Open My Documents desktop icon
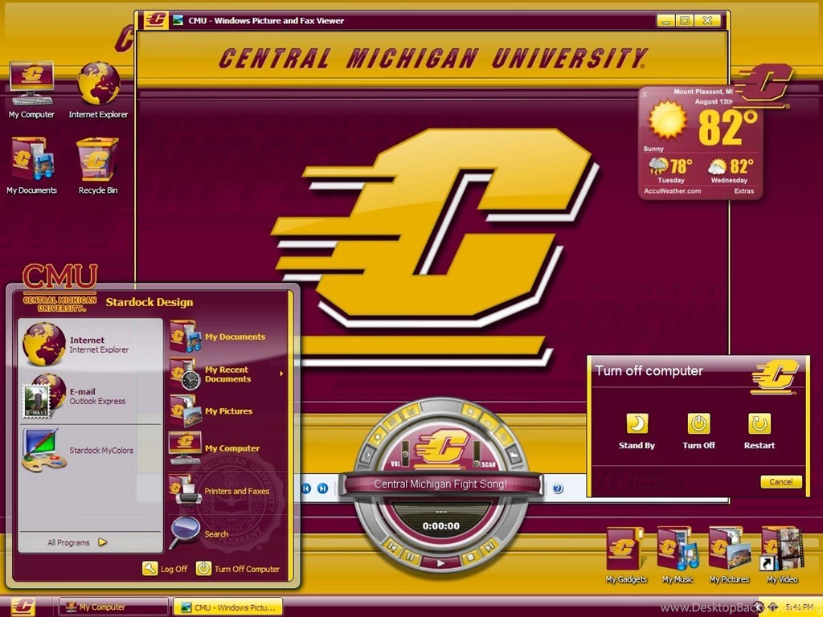823x617 pixels. [x=31, y=165]
